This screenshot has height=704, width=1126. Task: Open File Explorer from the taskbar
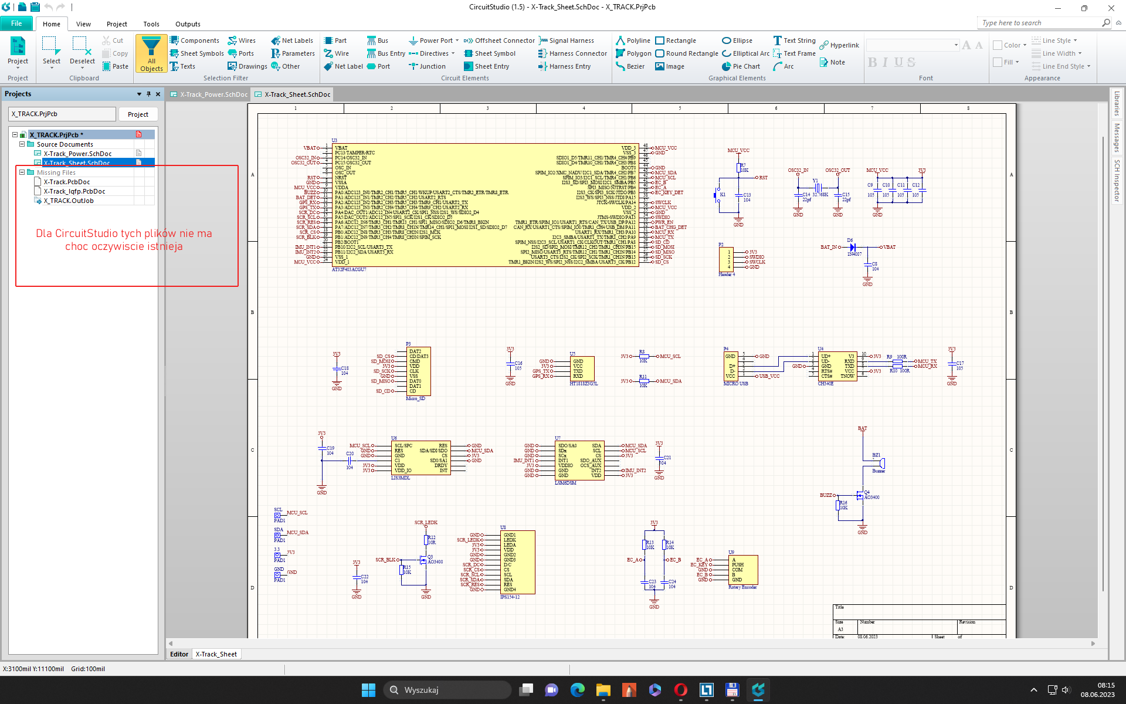(603, 690)
